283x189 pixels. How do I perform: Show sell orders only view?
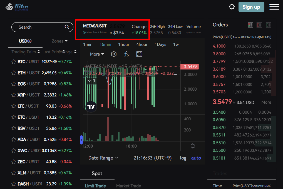pos(259,25)
